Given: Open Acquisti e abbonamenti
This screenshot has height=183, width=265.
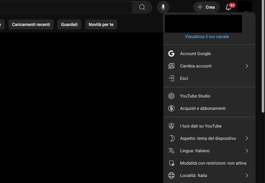Looking at the screenshot, I should pos(209,108).
